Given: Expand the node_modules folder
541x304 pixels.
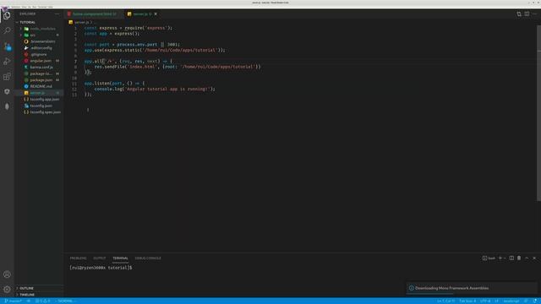Looking at the screenshot, I should coord(40,29).
